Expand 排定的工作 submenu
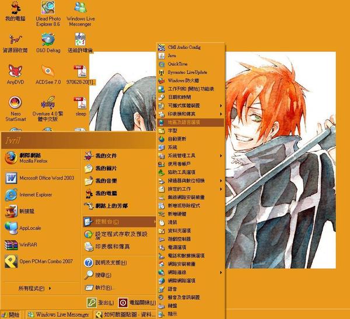The image size is (350, 319). (x=191, y=189)
